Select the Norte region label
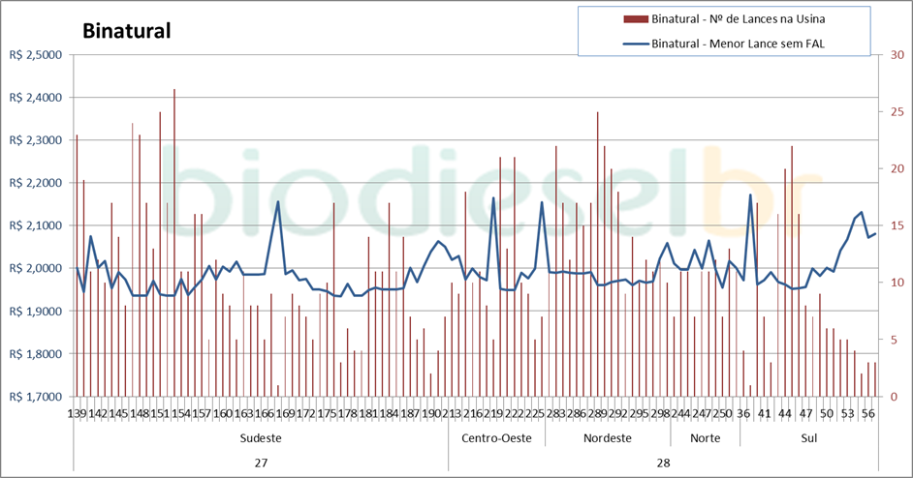Viewport: 913px width, 478px height. pyautogui.click(x=705, y=438)
